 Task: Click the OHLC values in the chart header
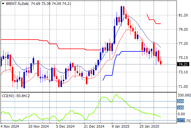[51, 3]
